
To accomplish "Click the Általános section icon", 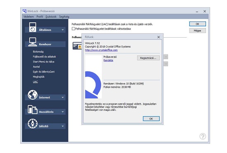I will pyautogui.click(x=33, y=27).
